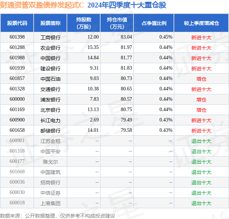Select the 北京银行 holding 13.13 cell
Viewport: 229px width, 219px height.
pos(84,109)
